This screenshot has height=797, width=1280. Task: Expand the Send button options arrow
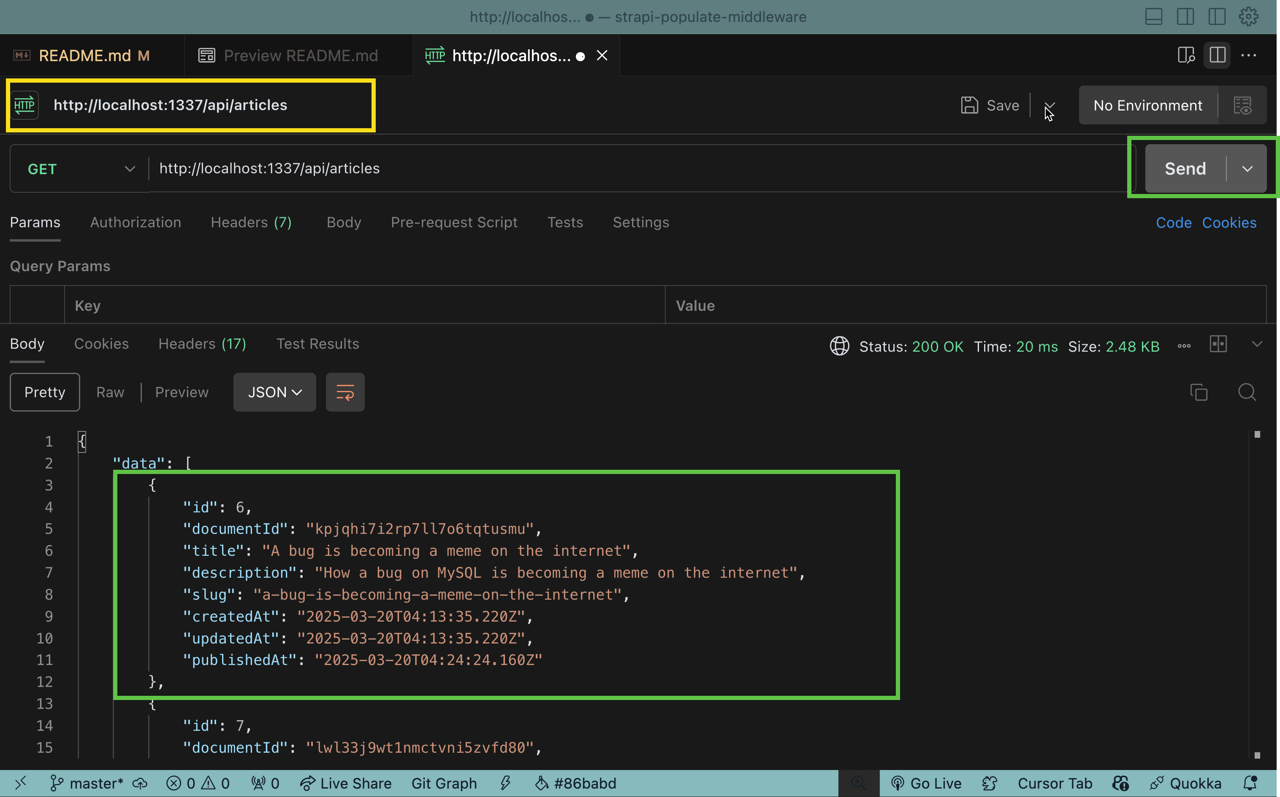pyautogui.click(x=1247, y=169)
